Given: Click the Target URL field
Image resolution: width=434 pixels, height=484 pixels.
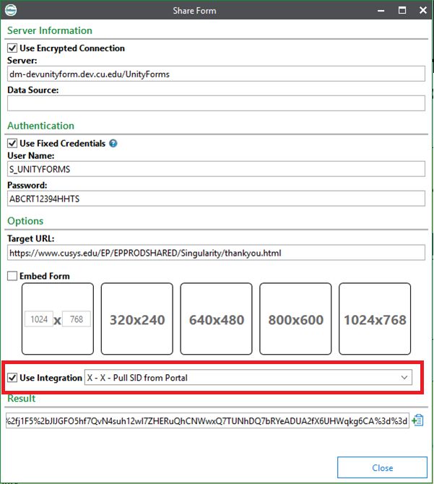Looking at the screenshot, I should coord(216,253).
